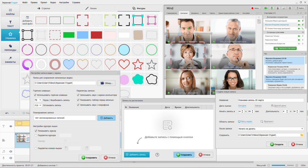Click the video clip thumbnail on timeline
The image size is (308, 168).
coord(23,138)
